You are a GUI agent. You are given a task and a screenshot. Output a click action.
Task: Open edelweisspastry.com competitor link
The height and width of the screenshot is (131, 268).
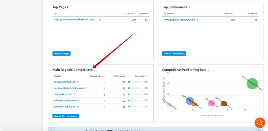[65, 100]
